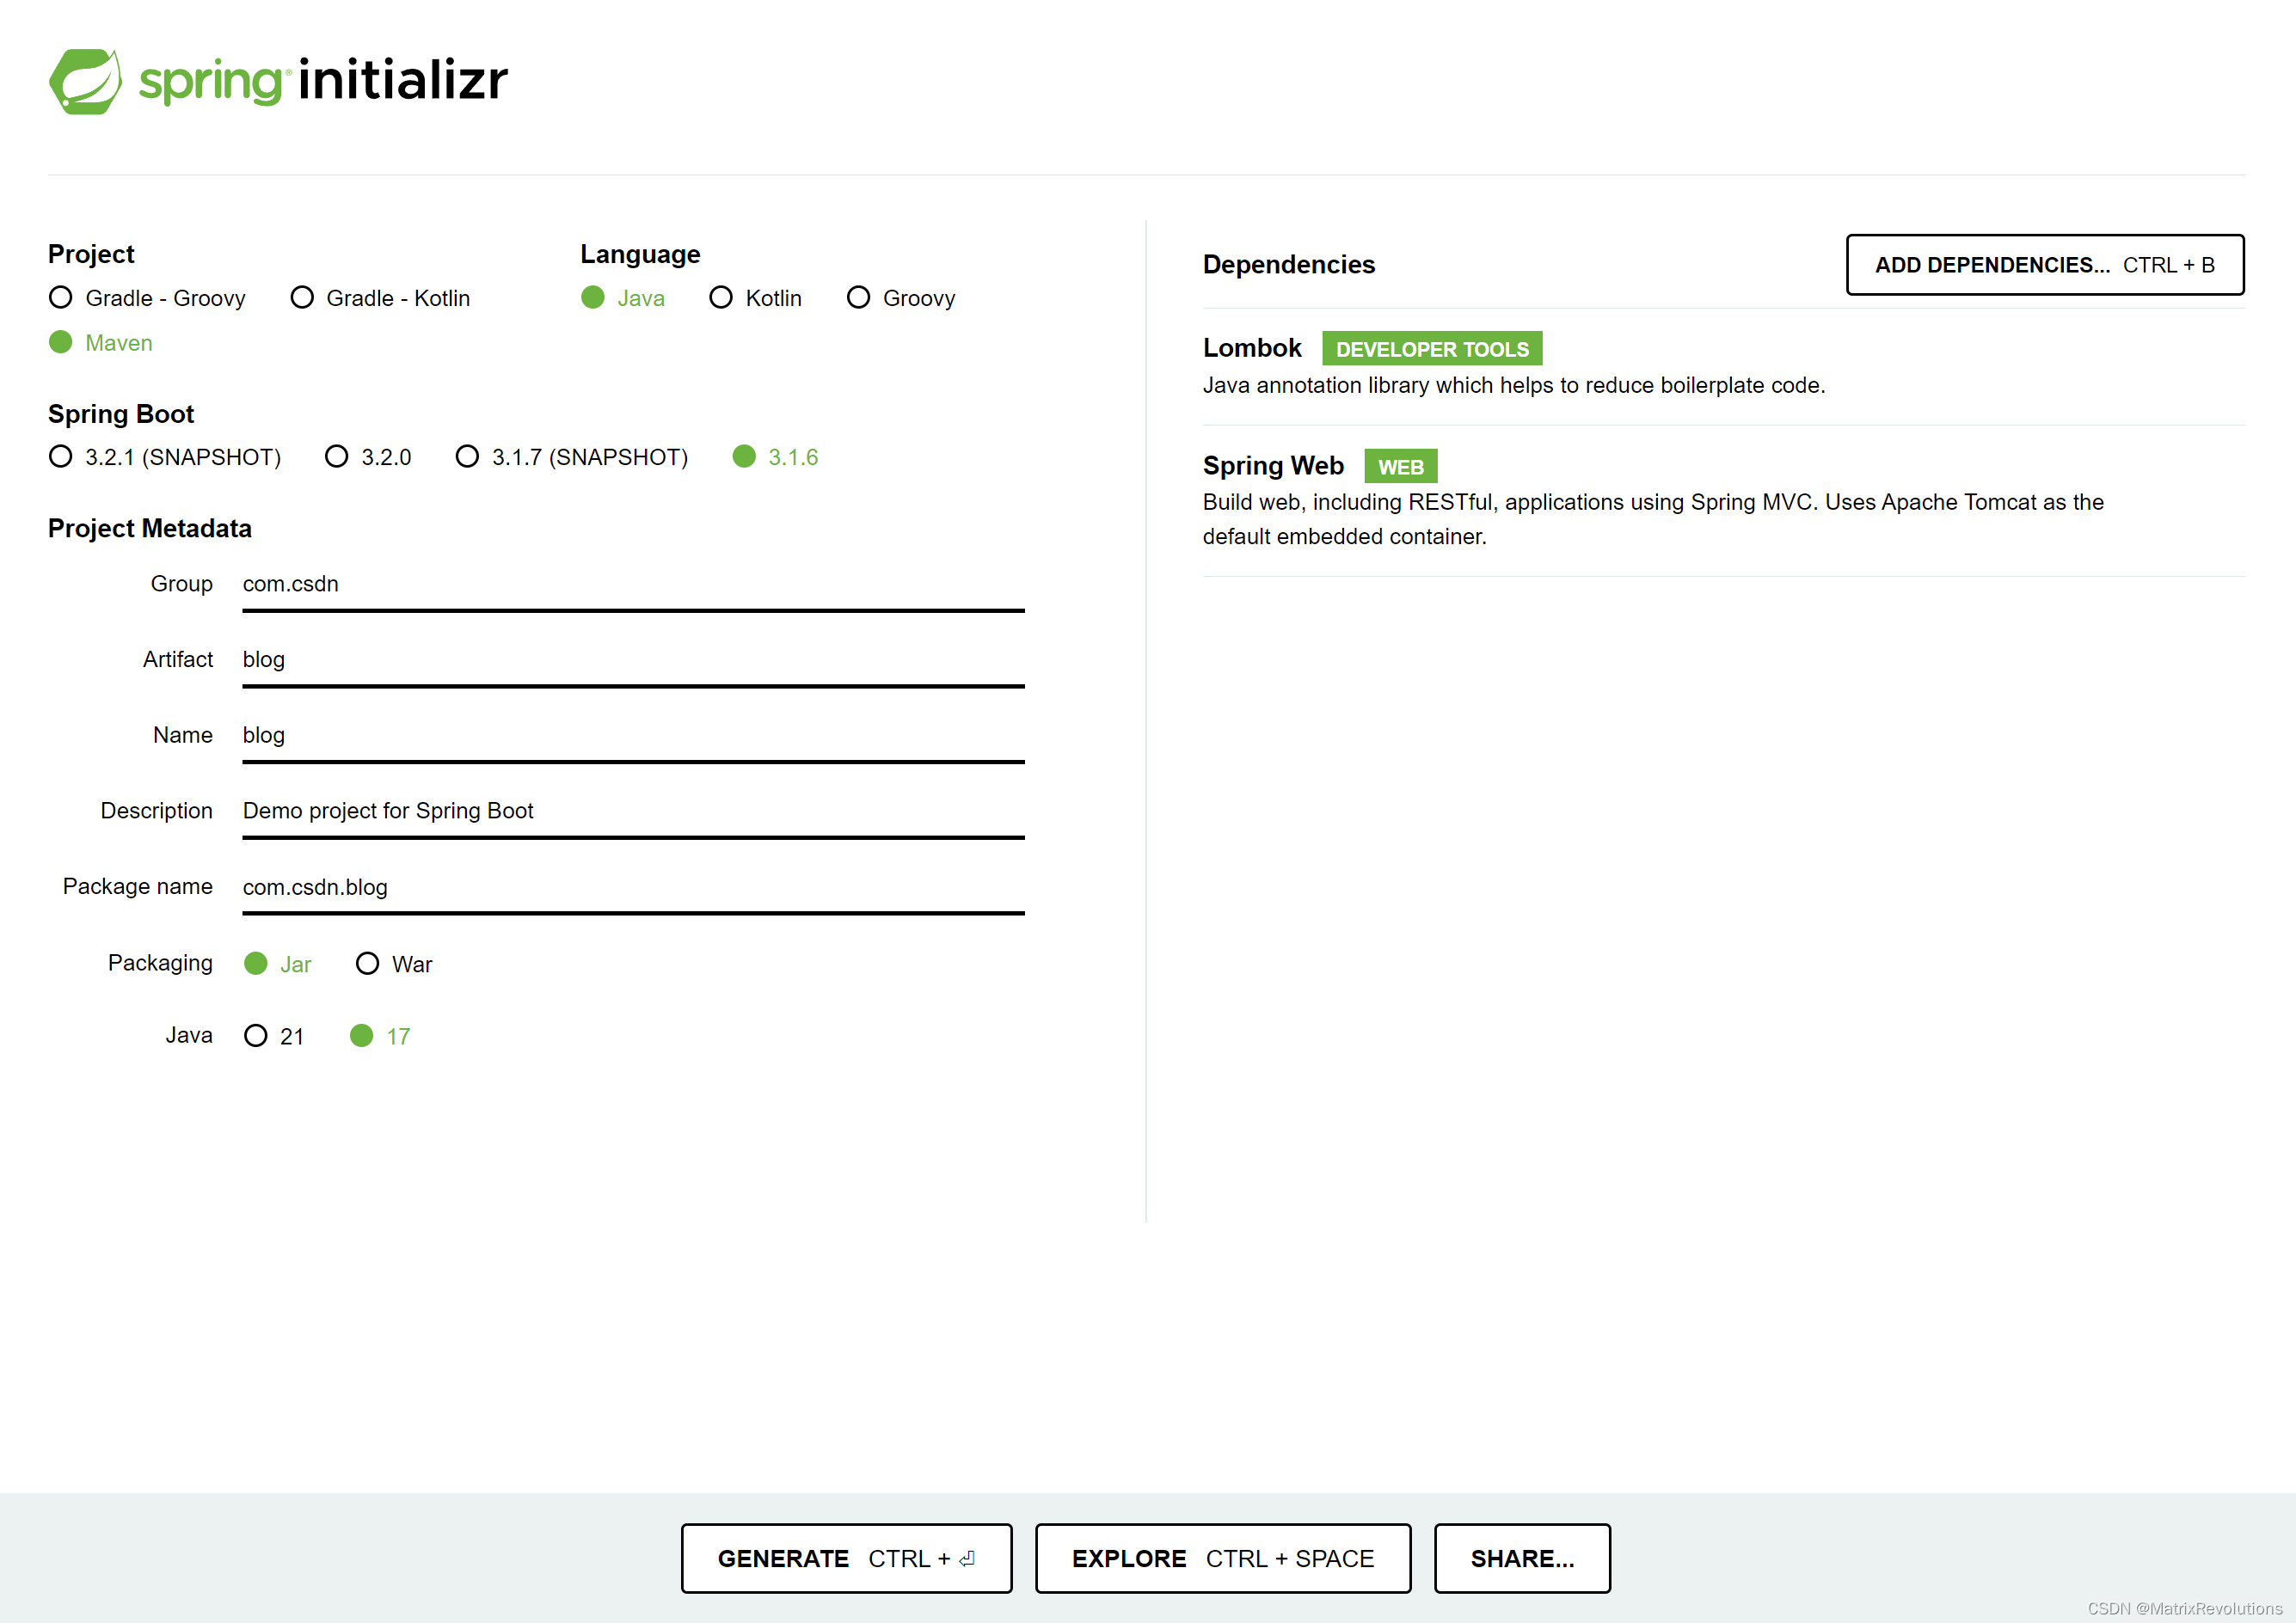Image resolution: width=2296 pixels, height=1623 pixels.
Task: Click the Spring Initializr logo
Action: (x=278, y=81)
